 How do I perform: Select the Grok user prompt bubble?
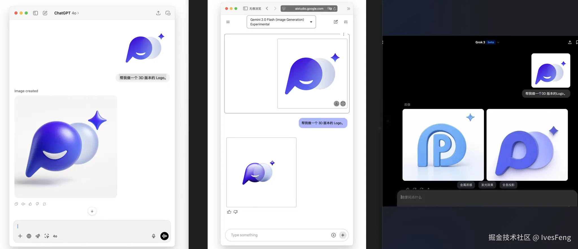click(x=546, y=94)
